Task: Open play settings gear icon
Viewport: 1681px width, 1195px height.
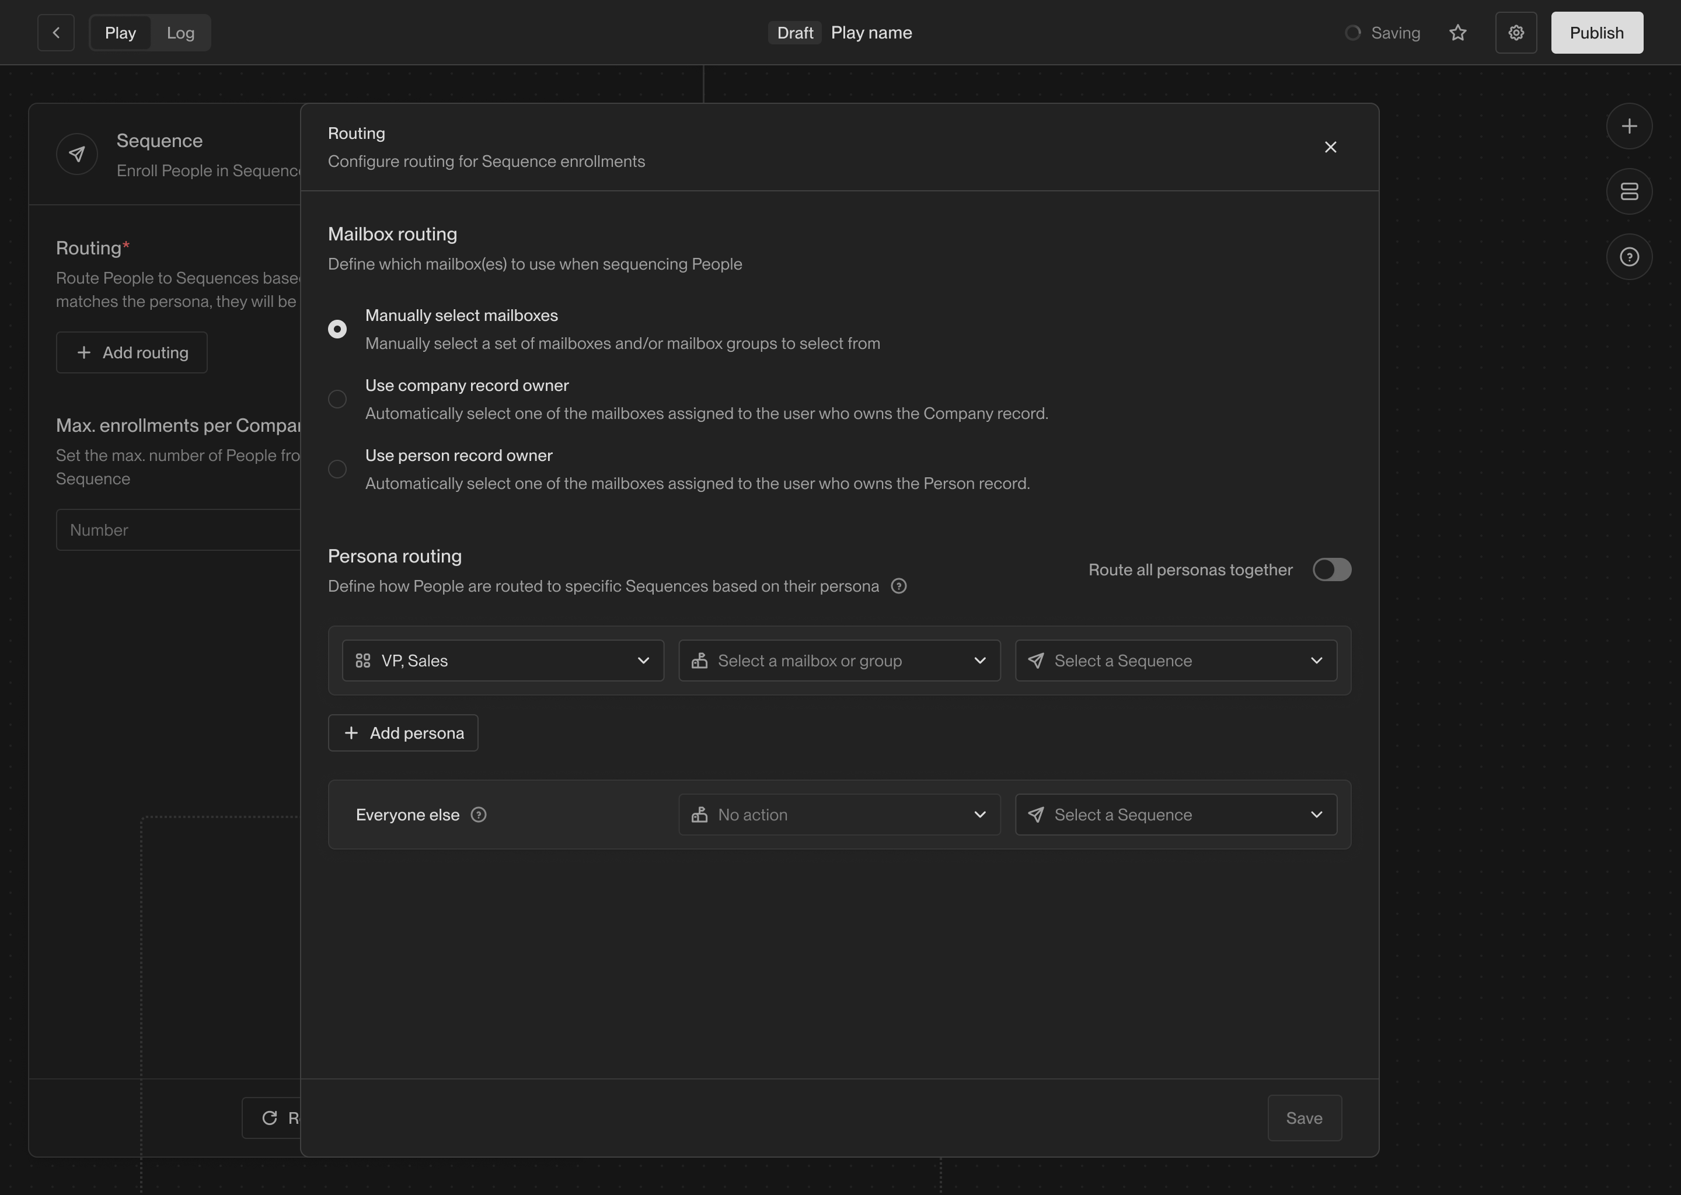Action: click(x=1515, y=32)
